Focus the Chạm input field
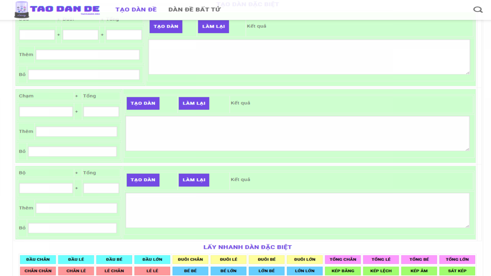 pyautogui.click(x=46, y=112)
